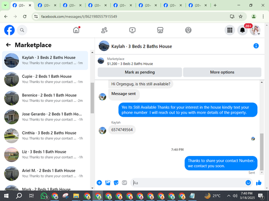Bookmark this page with the star icon
This screenshot has width=269, height=201.
(240, 17)
